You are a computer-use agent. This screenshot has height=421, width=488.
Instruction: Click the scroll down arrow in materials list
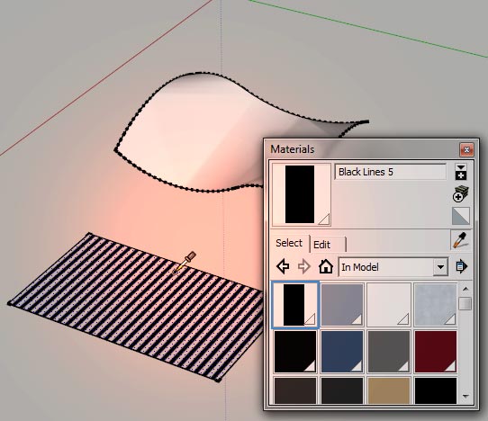465,397
